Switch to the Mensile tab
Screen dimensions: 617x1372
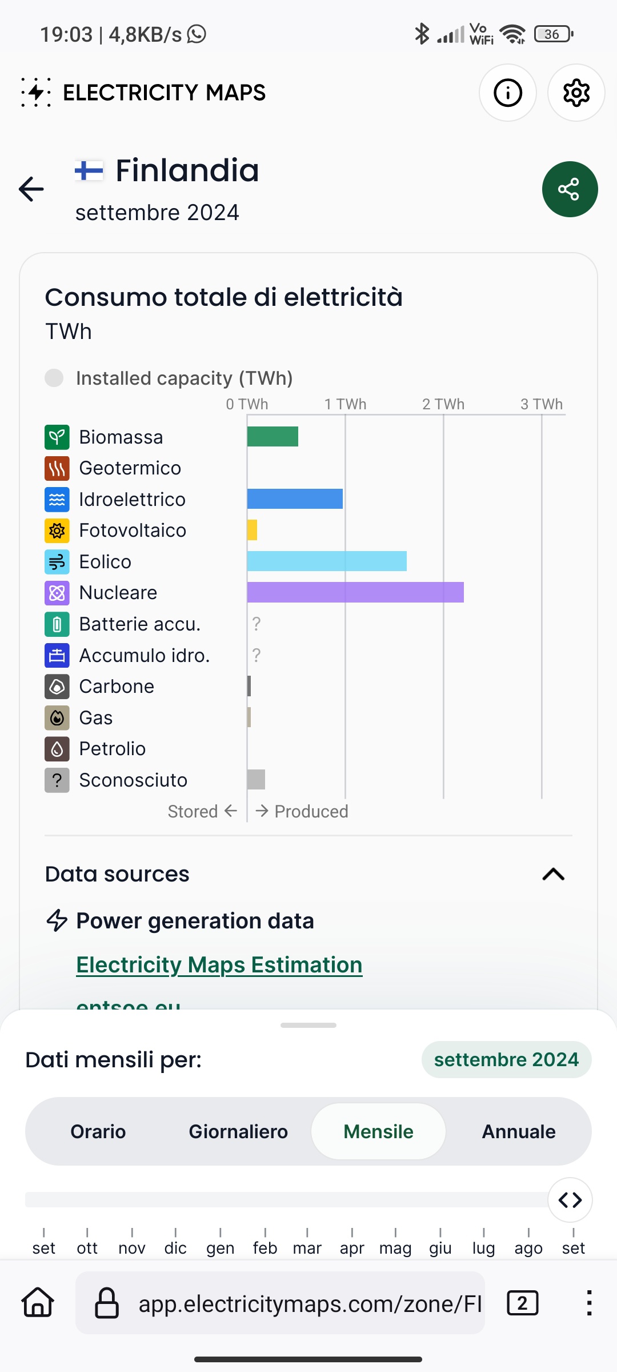point(378,1131)
